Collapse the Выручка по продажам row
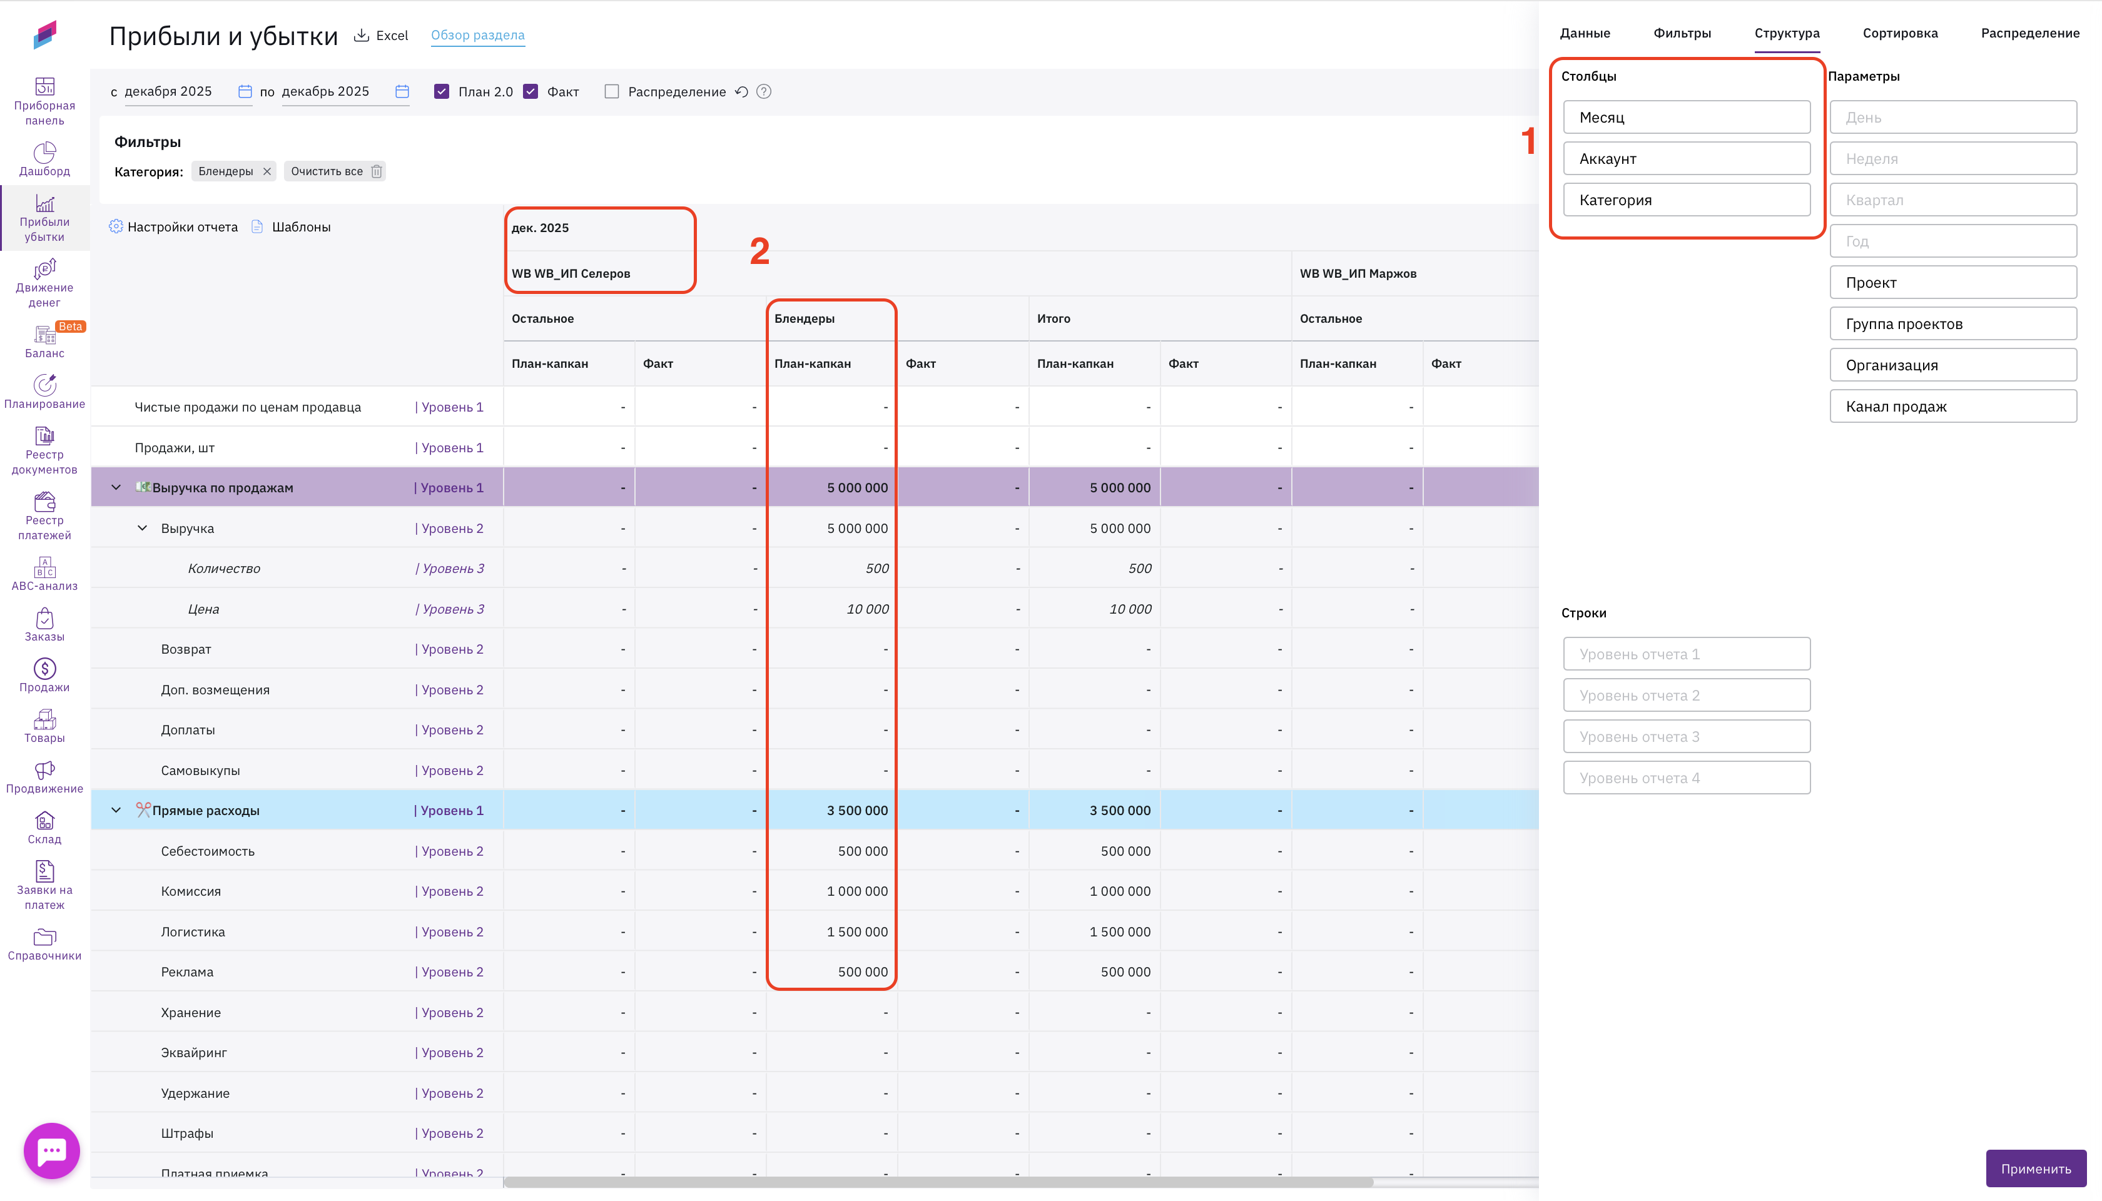This screenshot has width=2102, height=1201. point(116,487)
